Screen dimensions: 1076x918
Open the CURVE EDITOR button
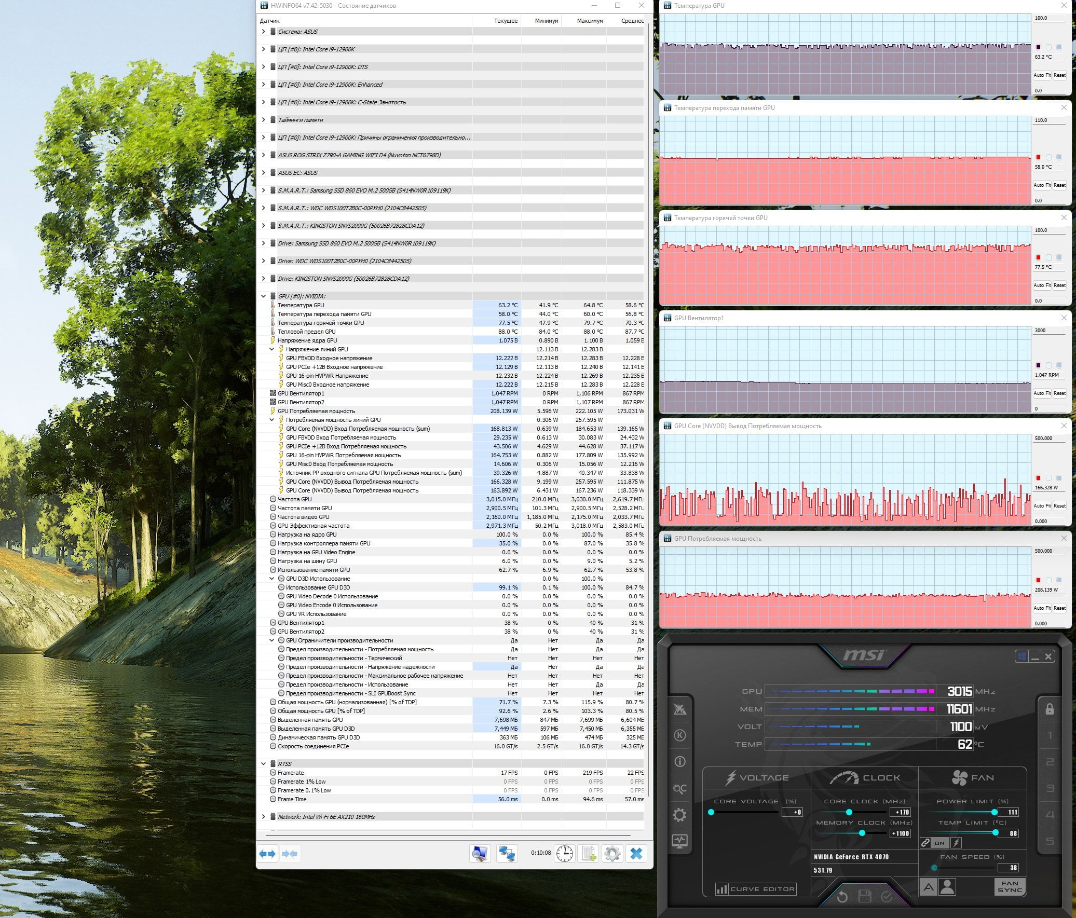pyautogui.click(x=756, y=889)
